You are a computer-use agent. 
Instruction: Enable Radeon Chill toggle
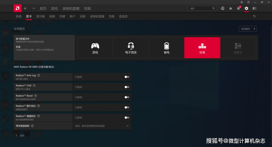click(x=127, y=87)
